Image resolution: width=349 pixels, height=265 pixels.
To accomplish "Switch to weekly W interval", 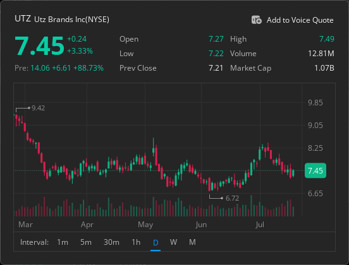I will (173, 242).
